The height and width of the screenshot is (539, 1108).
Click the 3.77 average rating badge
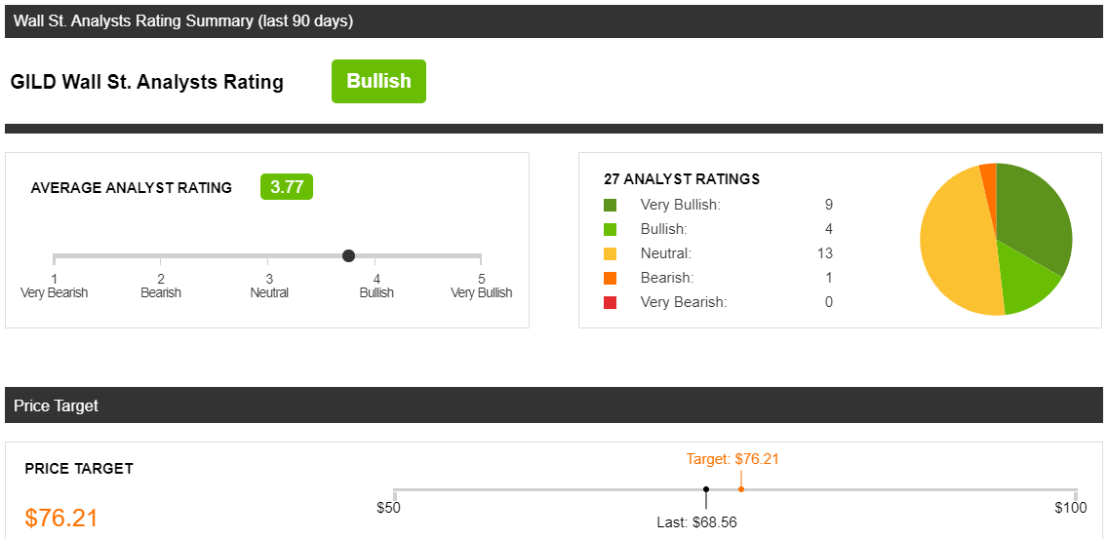tap(286, 187)
